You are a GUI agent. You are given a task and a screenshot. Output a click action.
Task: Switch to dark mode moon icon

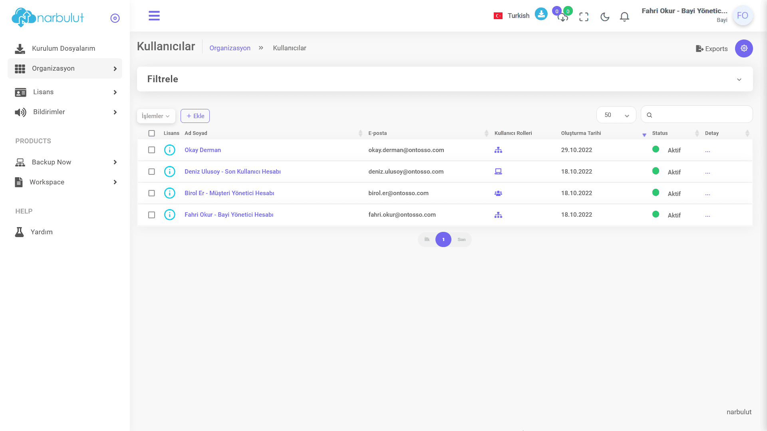[x=605, y=17]
